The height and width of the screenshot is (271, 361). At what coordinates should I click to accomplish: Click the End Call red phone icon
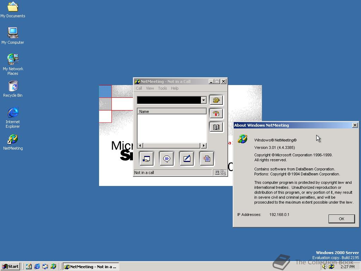click(x=216, y=113)
